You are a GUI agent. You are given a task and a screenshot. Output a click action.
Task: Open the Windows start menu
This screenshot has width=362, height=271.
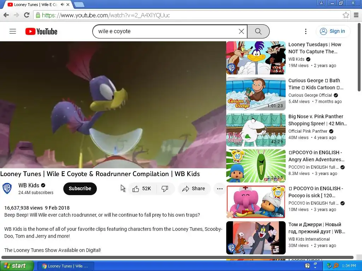pos(17,266)
